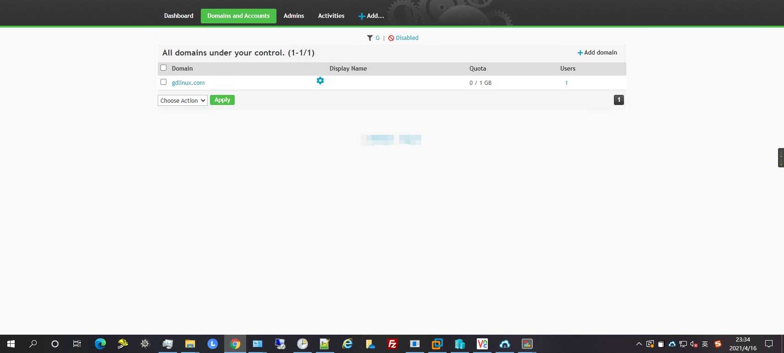Open settings gear for gdlinux.com domain
Viewport: 784px width, 353px height.
coord(320,81)
